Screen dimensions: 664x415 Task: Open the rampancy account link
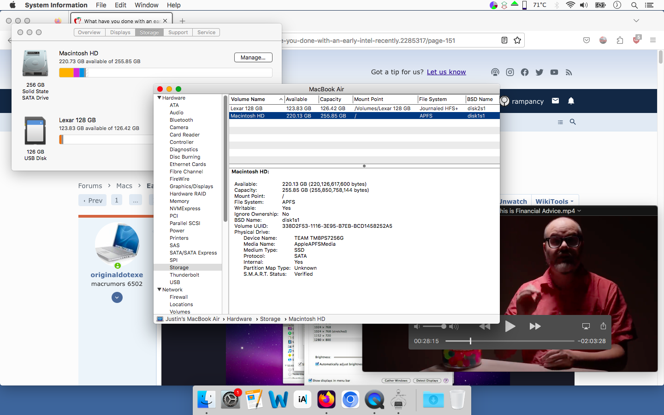(x=522, y=101)
